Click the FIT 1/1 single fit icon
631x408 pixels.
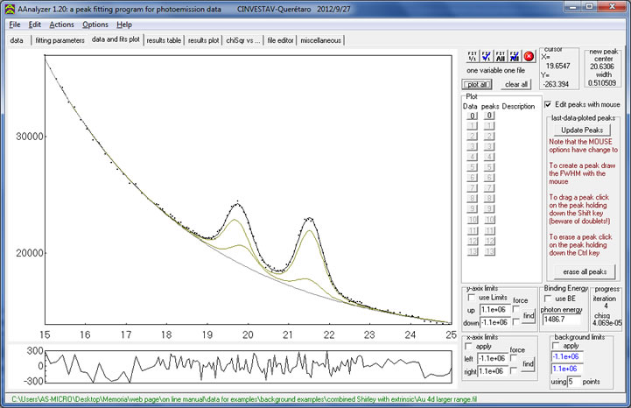pyautogui.click(x=473, y=55)
